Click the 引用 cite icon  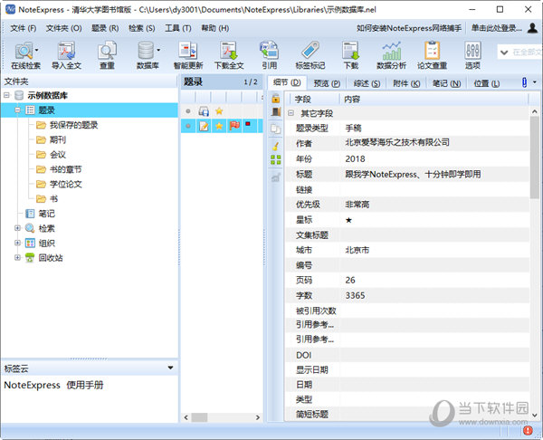coord(269,55)
